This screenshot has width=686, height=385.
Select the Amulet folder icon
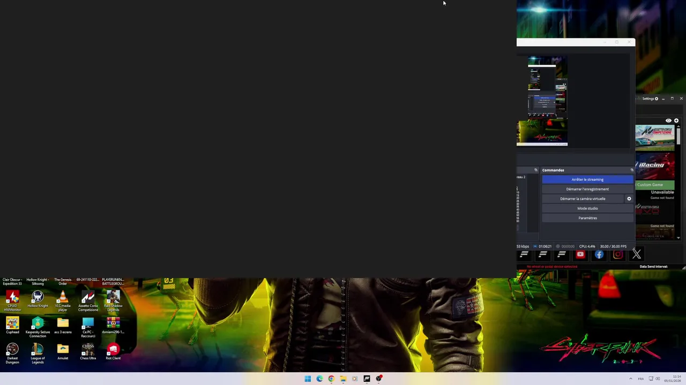63,352
